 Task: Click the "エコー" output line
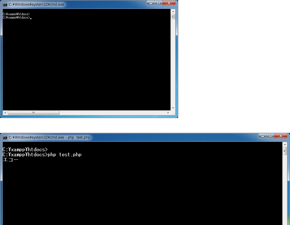coord(11,160)
